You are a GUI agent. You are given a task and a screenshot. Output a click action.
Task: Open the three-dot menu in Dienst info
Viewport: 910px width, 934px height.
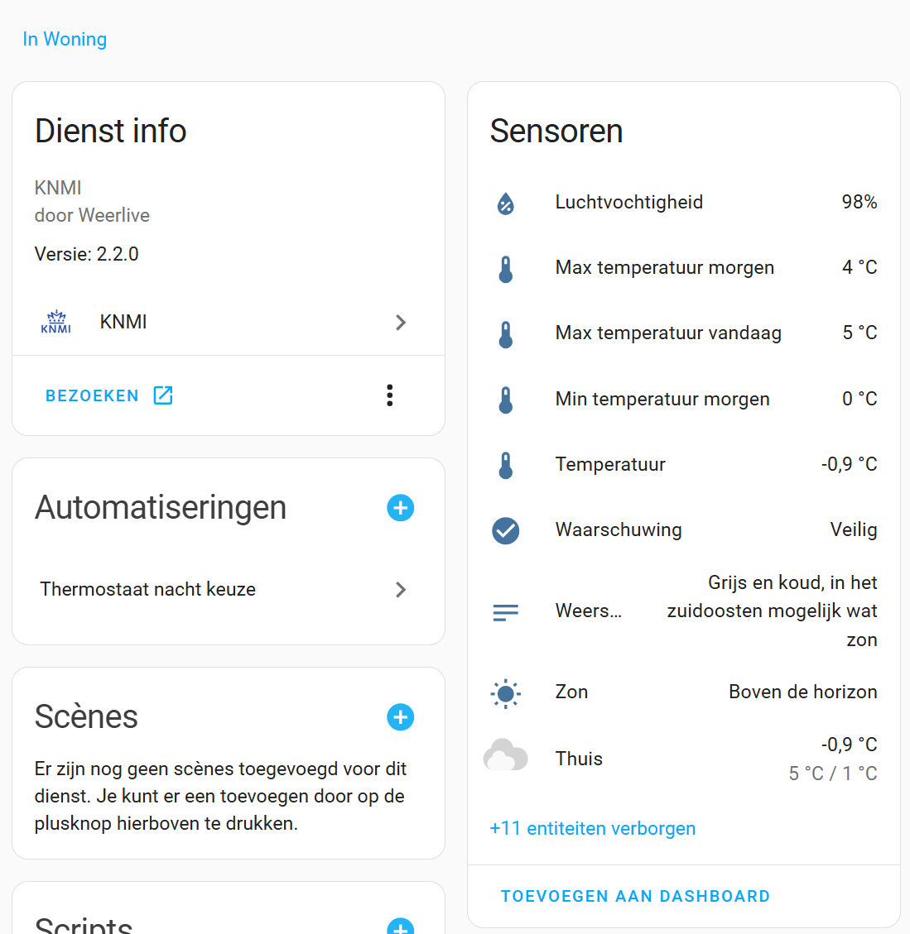[x=389, y=395]
